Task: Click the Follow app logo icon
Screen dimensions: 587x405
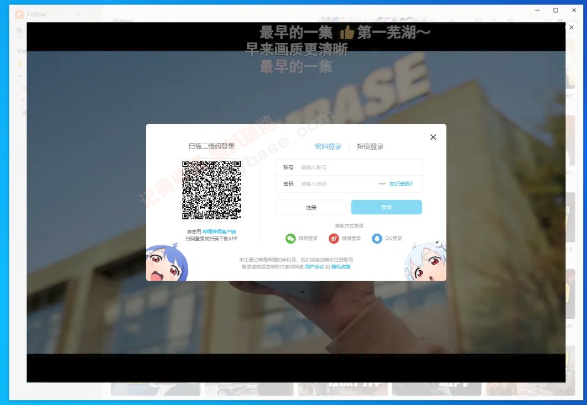Action: [x=19, y=14]
